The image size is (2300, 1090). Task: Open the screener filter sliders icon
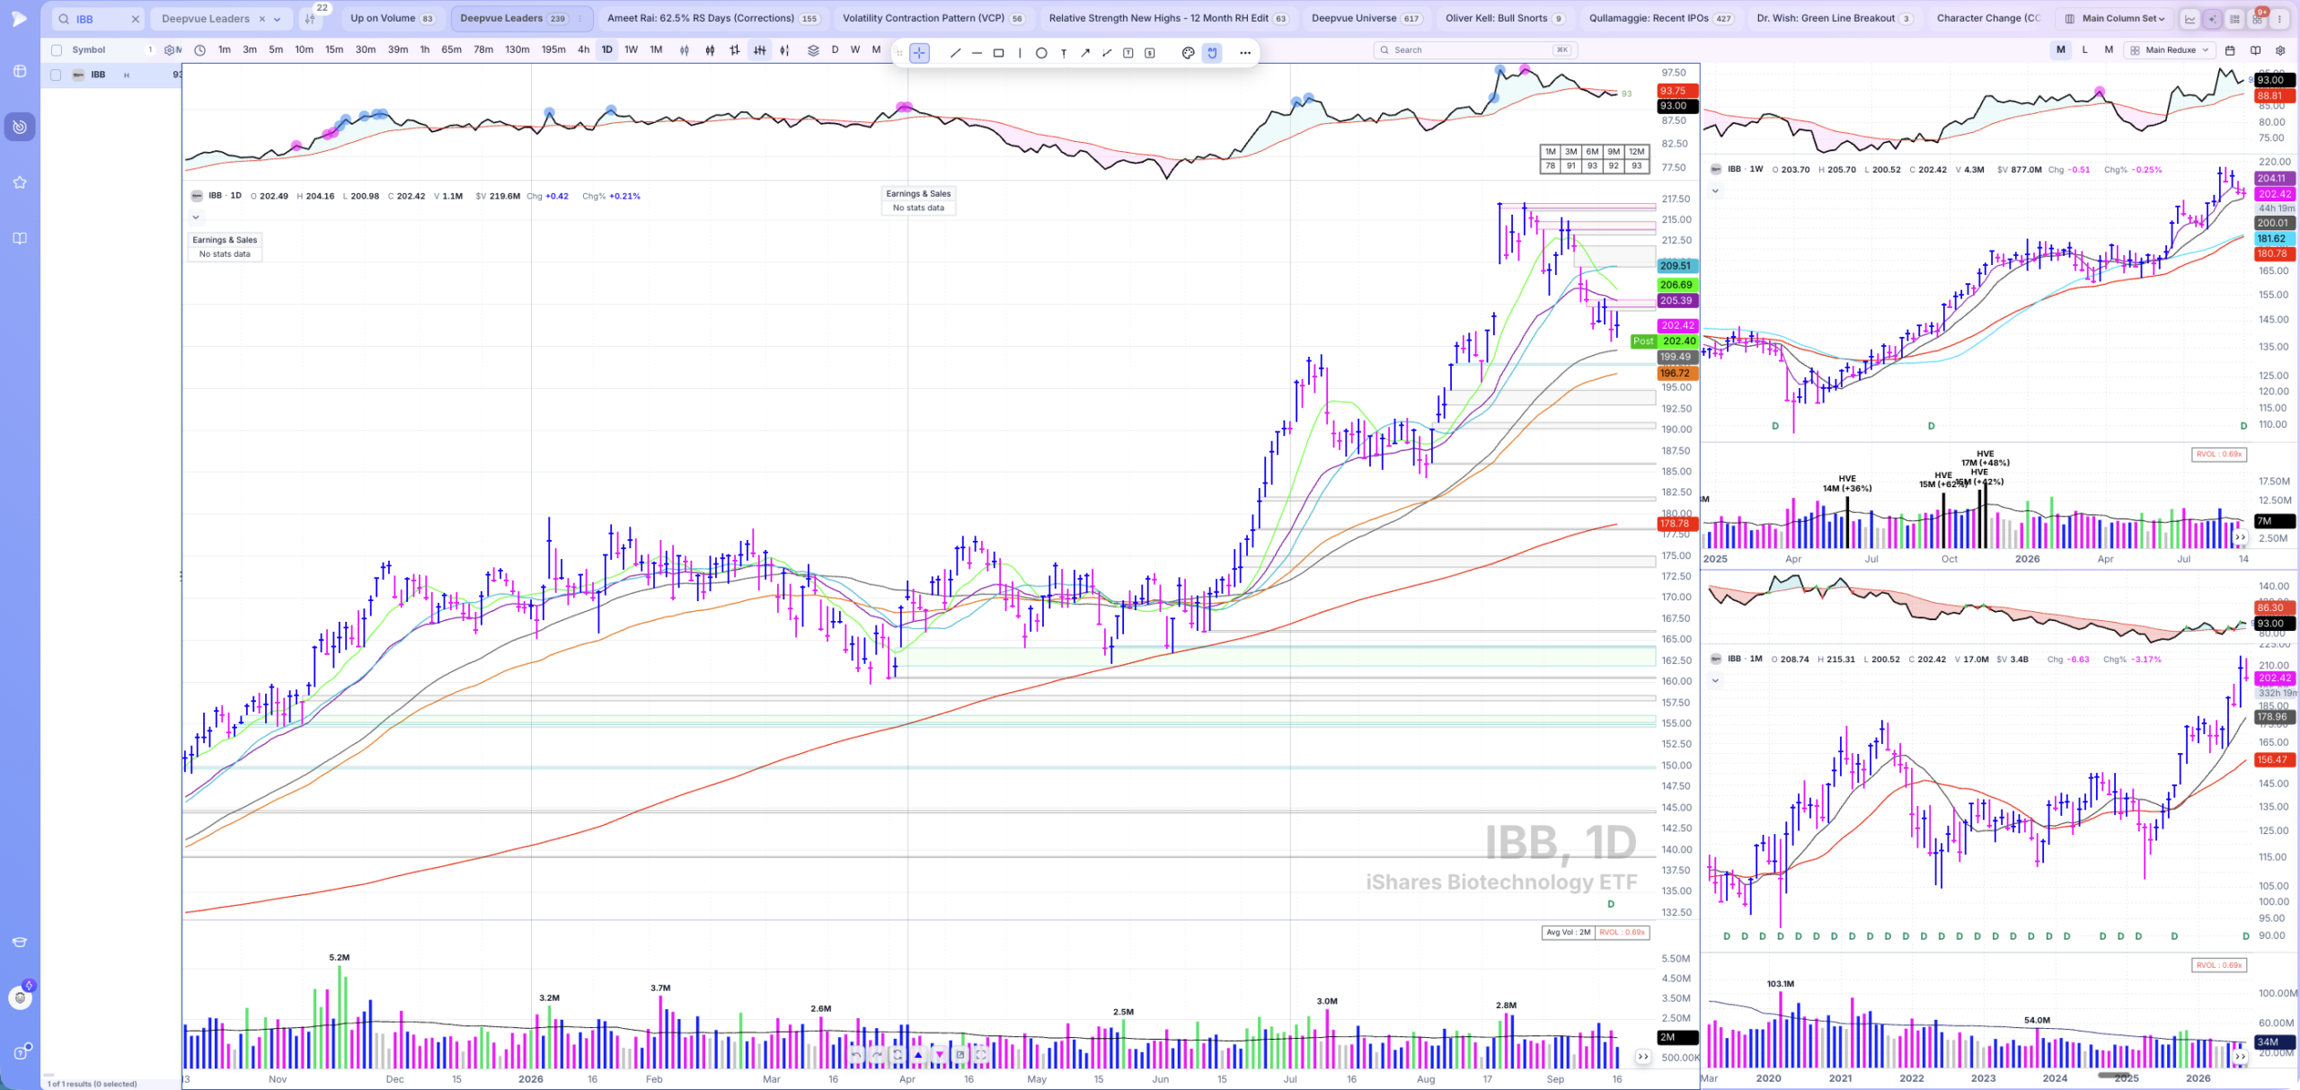point(310,19)
